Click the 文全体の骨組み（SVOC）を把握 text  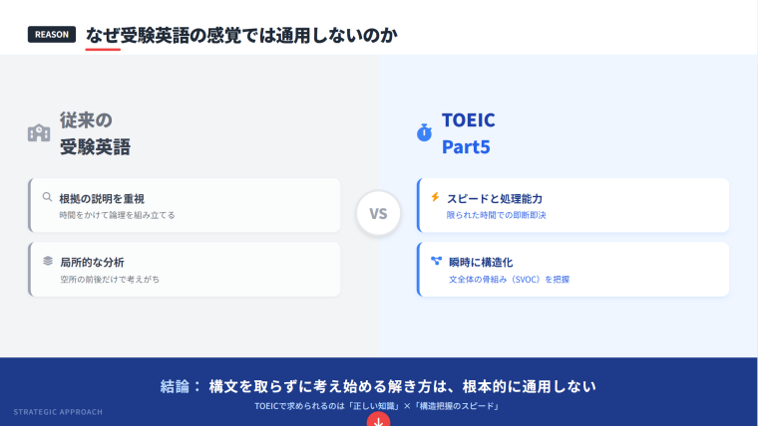click(509, 279)
